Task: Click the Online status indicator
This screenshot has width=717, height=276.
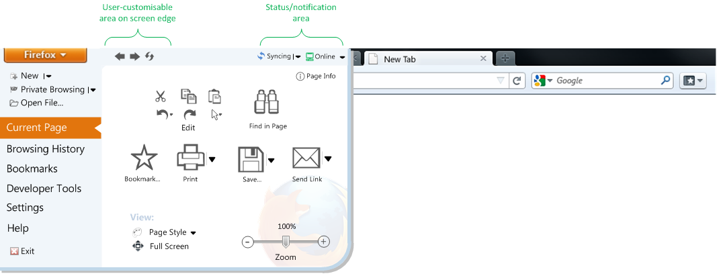Action: tap(321, 56)
